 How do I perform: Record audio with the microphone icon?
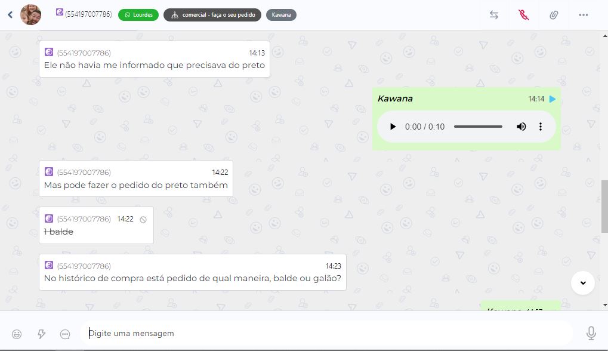[591, 333]
